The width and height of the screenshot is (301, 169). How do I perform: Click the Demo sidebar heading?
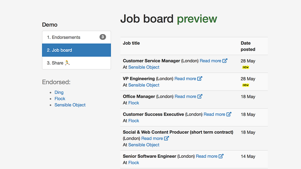pyautogui.click(x=50, y=25)
